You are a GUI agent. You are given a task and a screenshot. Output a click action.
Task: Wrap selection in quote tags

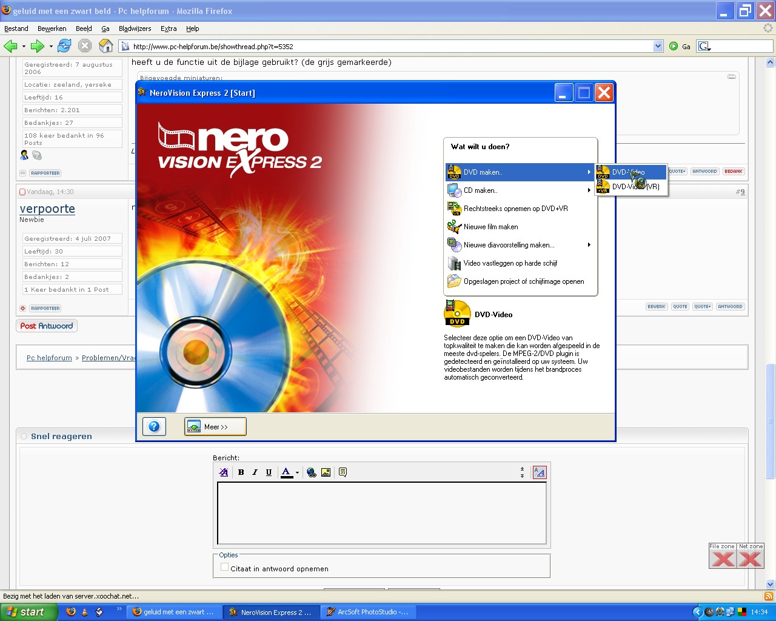coord(343,472)
